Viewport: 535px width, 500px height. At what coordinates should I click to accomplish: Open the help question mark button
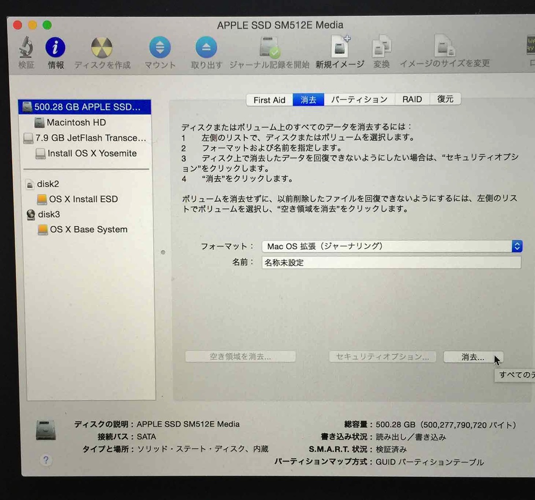click(x=46, y=460)
